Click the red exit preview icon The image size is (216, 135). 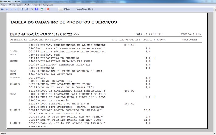click(48, 9)
